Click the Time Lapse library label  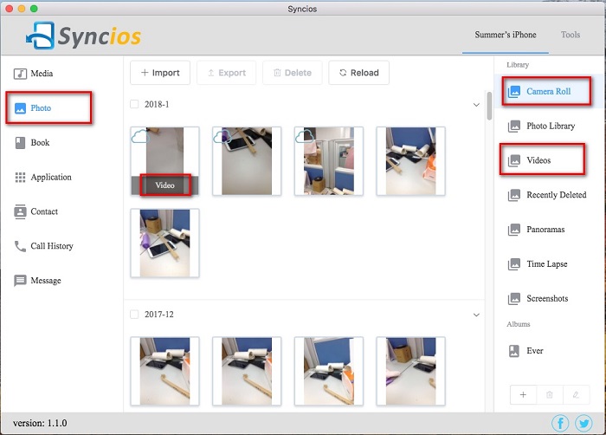[547, 264]
